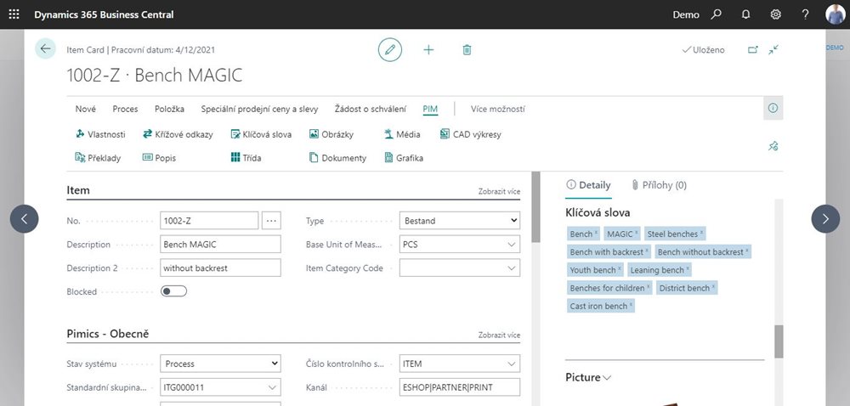Open the Type dropdown
850x406 pixels.
(x=460, y=220)
